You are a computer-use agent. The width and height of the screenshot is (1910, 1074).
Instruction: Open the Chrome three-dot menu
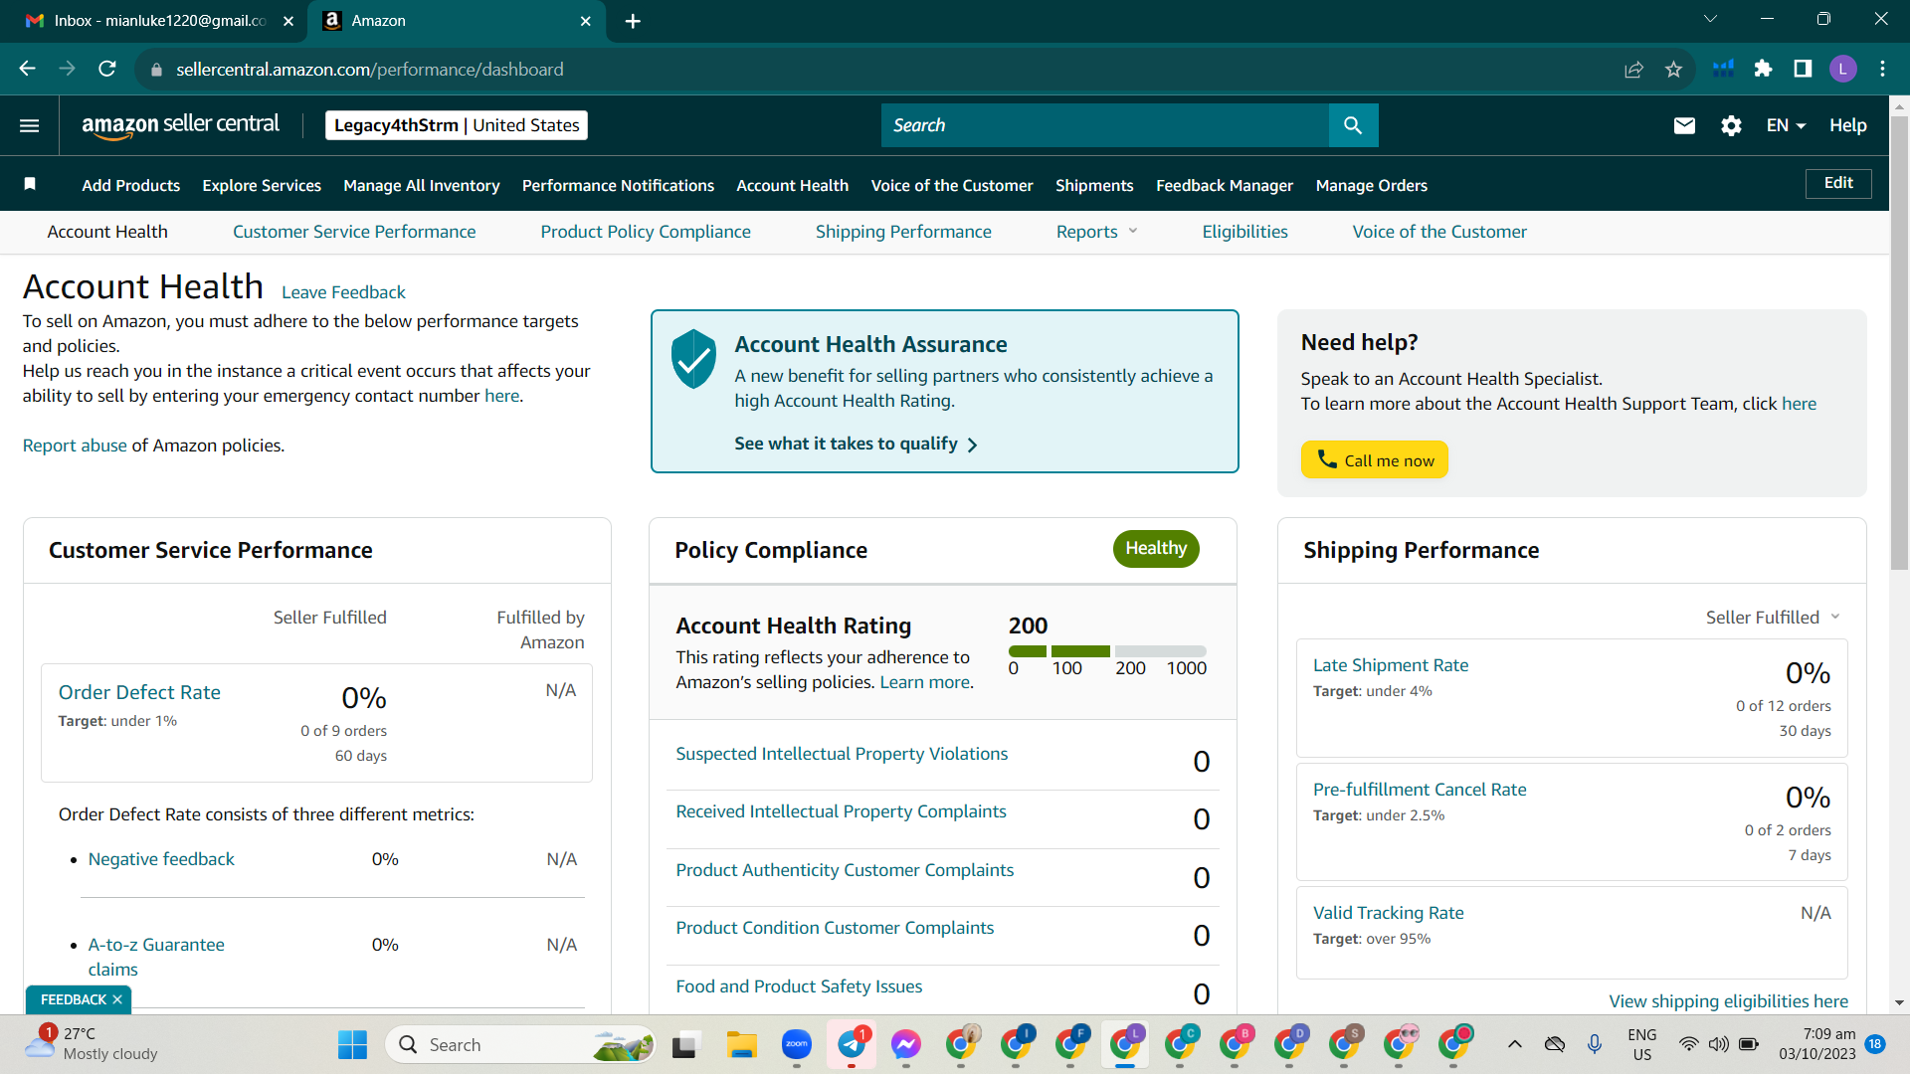click(1882, 69)
